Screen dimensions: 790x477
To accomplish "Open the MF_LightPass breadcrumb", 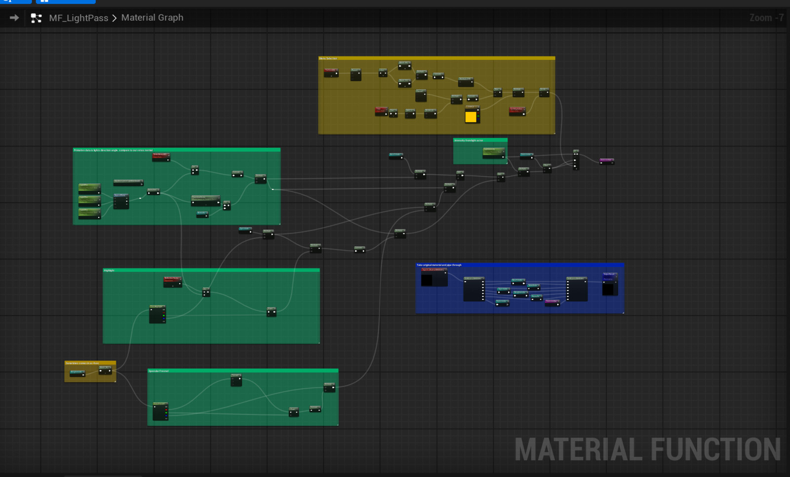I will (79, 18).
